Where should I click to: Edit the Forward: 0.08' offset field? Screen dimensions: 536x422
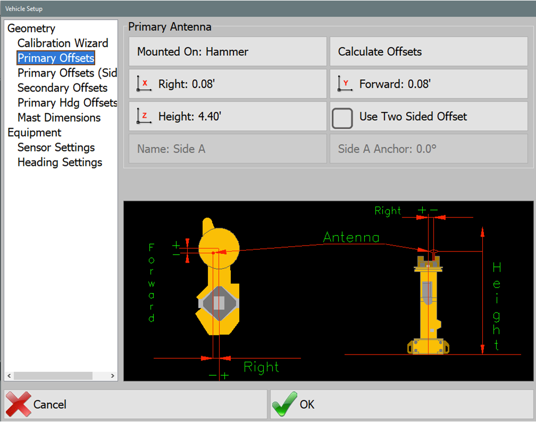[429, 83]
